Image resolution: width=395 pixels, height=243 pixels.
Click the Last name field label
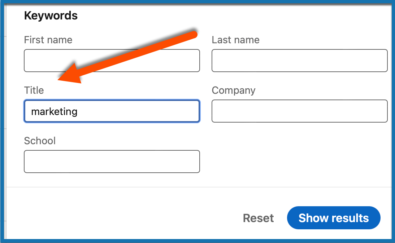click(x=235, y=40)
